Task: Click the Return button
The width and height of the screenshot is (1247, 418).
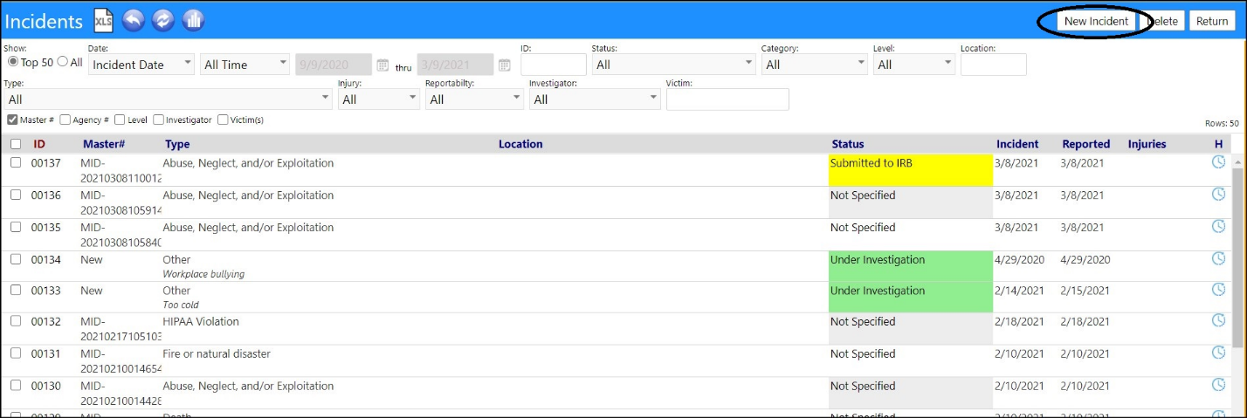Action: (1212, 21)
